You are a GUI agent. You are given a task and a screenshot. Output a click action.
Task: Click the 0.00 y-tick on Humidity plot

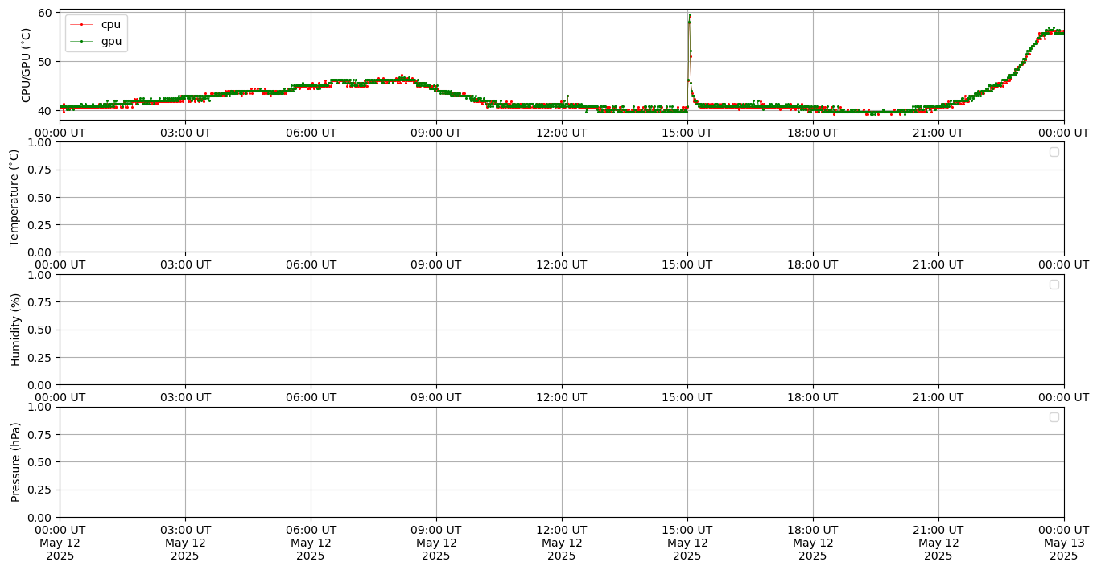click(x=39, y=385)
